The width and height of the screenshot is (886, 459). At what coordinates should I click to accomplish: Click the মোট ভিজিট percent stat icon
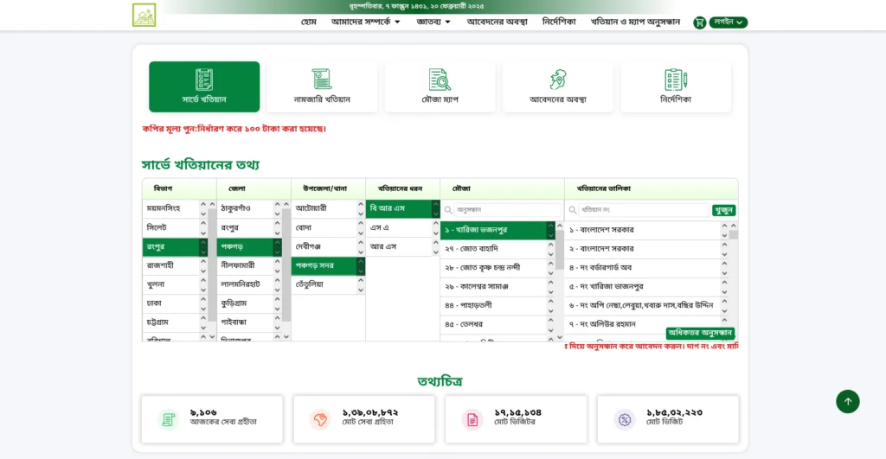[x=625, y=419]
